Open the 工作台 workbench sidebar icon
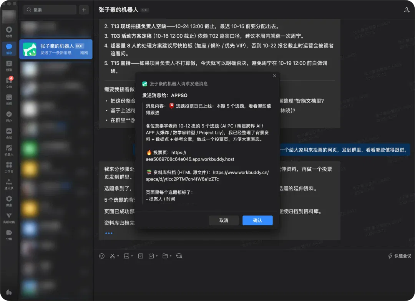415x301 pixels. point(9,167)
